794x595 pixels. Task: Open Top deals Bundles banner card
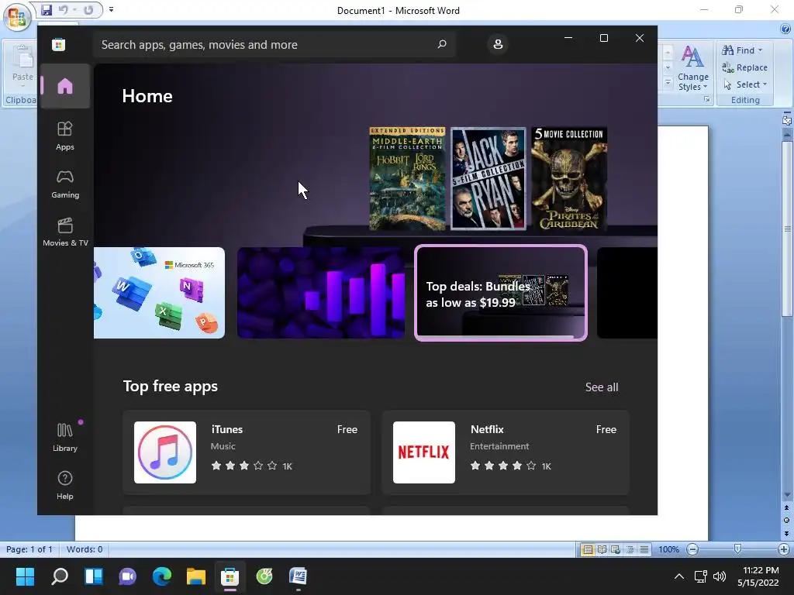pyautogui.click(x=501, y=293)
